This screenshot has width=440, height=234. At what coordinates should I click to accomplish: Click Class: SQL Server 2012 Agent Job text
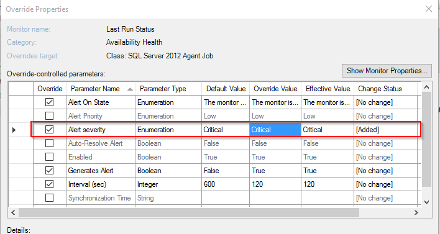160,56
